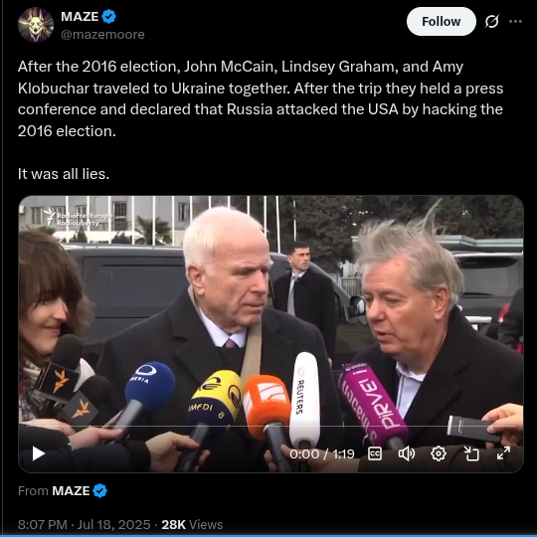Toggle closed captions on the video
537x537 pixels.
pos(375,453)
